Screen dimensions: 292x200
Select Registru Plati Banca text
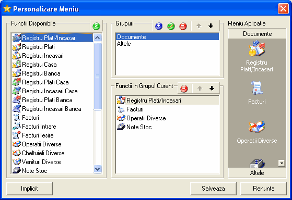pyautogui.click(x=47, y=100)
